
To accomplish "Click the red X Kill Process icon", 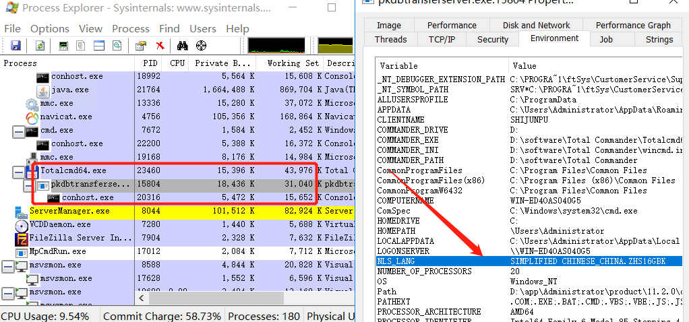I will click(x=160, y=46).
